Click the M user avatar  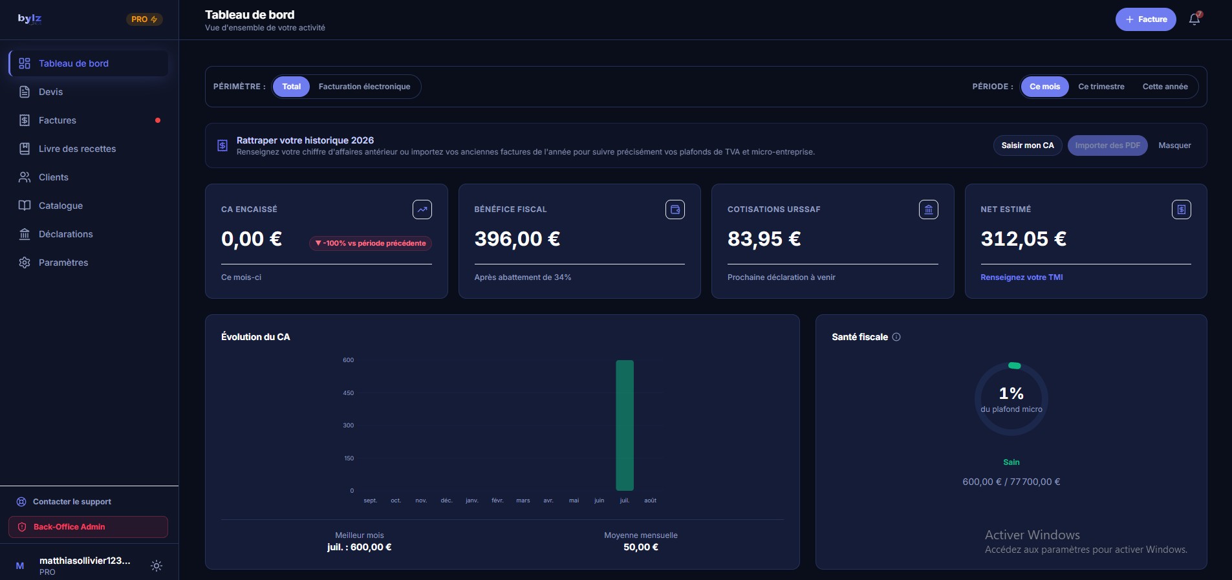(20, 566)
